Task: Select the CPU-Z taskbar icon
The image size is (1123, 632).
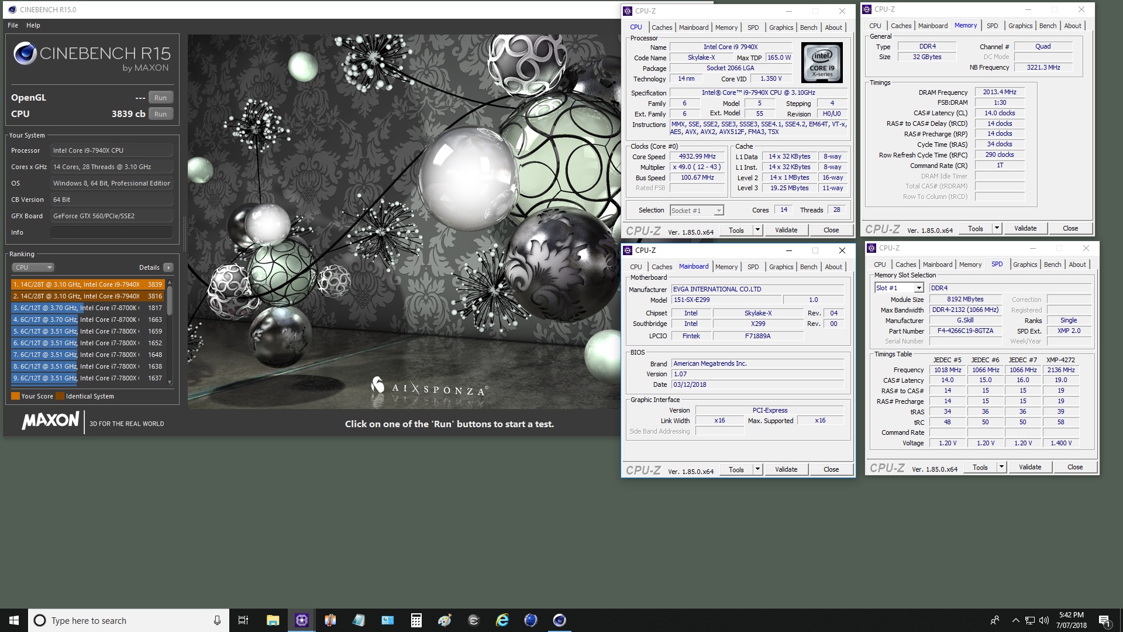Action: pos(302,620)
